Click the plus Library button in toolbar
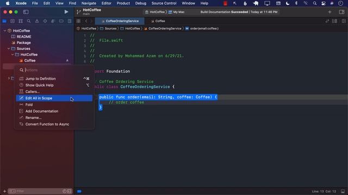The width and height of the screenshot is (348, 195). [330, 12]
